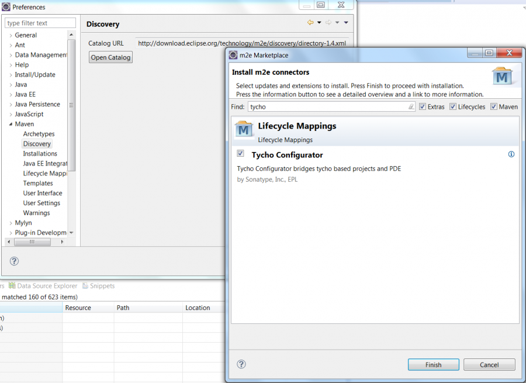Viewport: 526px width, 383px height.
Task: Click the Tycho Configurator information icon
Action: (x=511, y=154)
